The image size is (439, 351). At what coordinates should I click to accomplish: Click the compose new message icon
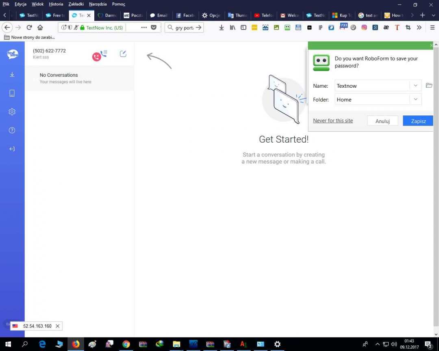tap(123, 54)
